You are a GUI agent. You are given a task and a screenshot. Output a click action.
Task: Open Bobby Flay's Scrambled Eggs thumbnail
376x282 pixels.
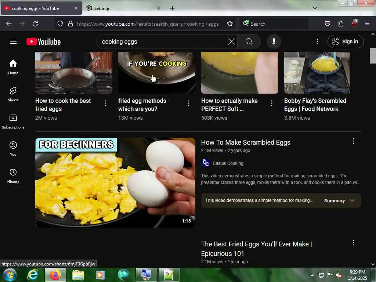[317, 72]
